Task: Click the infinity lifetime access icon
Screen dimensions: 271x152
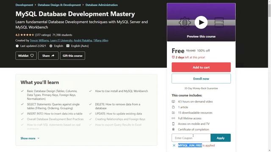Action: pos(173,118)
